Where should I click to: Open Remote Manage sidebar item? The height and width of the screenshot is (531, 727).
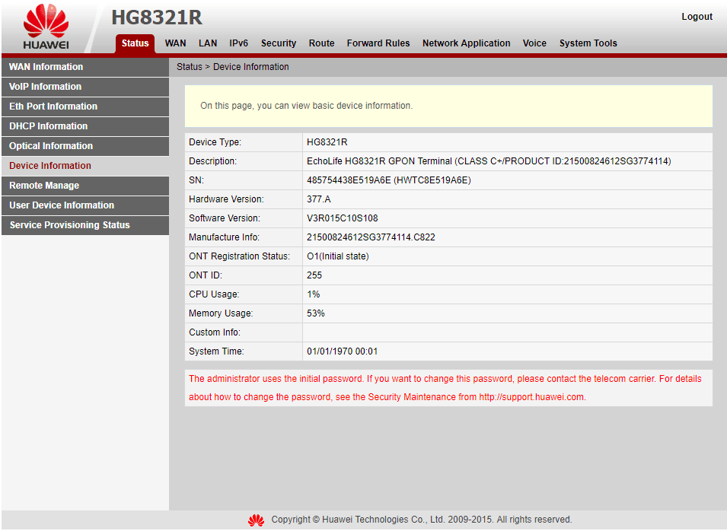pyautogui.click(x=85, y=186)
